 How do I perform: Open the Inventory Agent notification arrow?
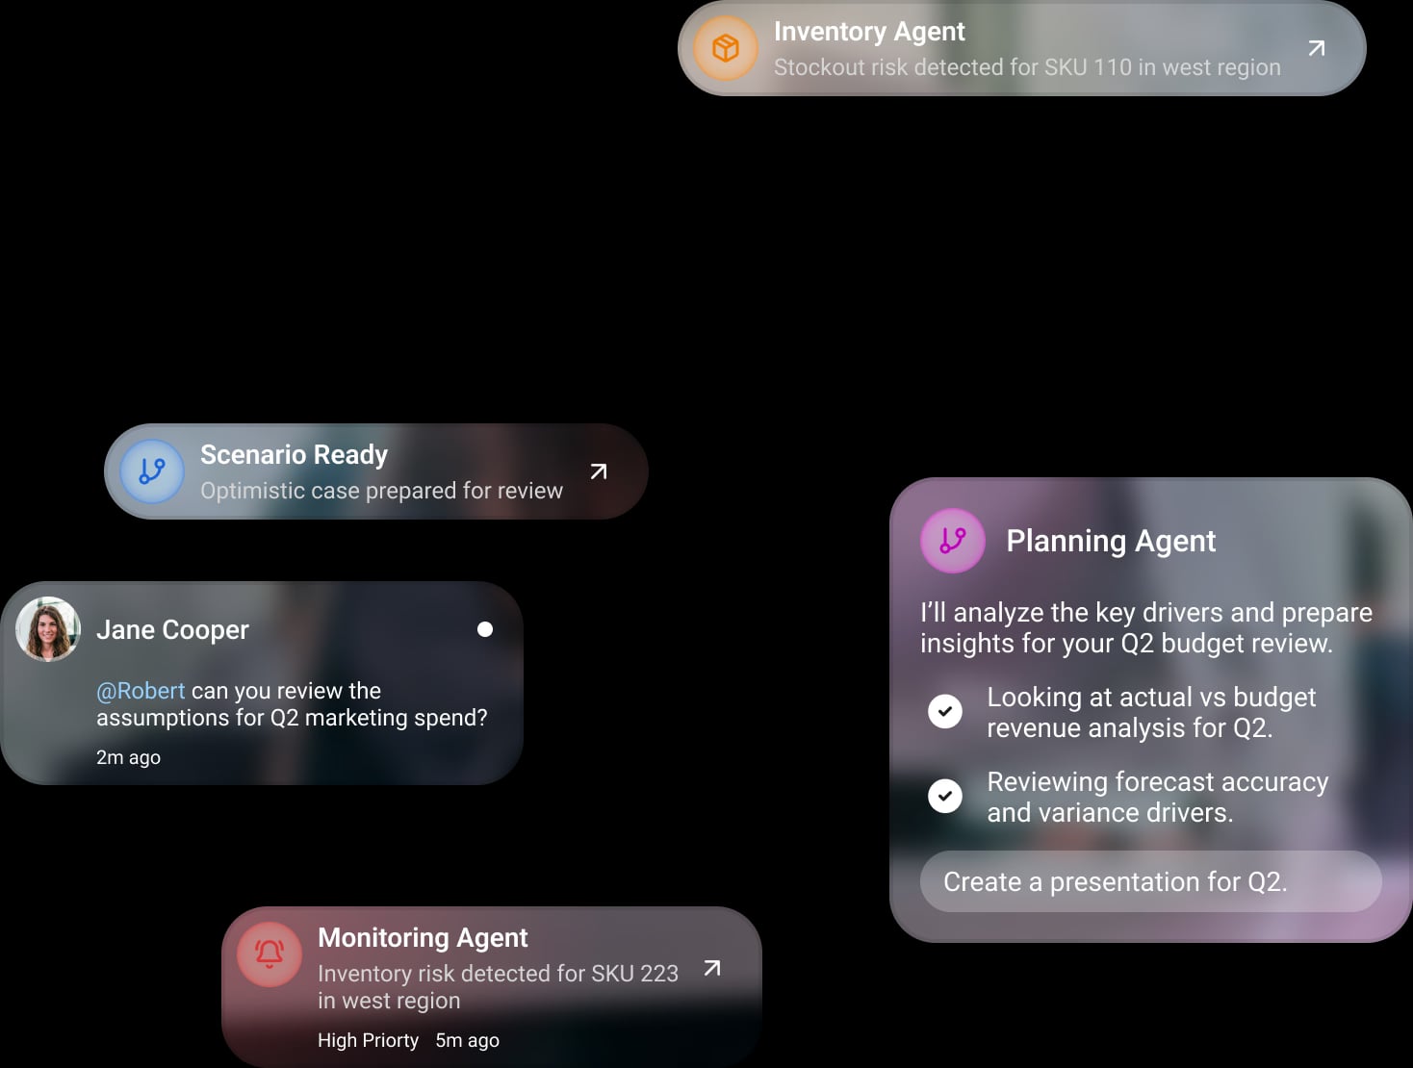(1317, 48)
